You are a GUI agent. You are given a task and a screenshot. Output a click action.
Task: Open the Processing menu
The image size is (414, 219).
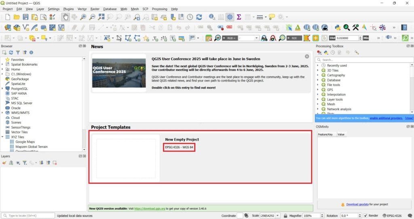159,9
